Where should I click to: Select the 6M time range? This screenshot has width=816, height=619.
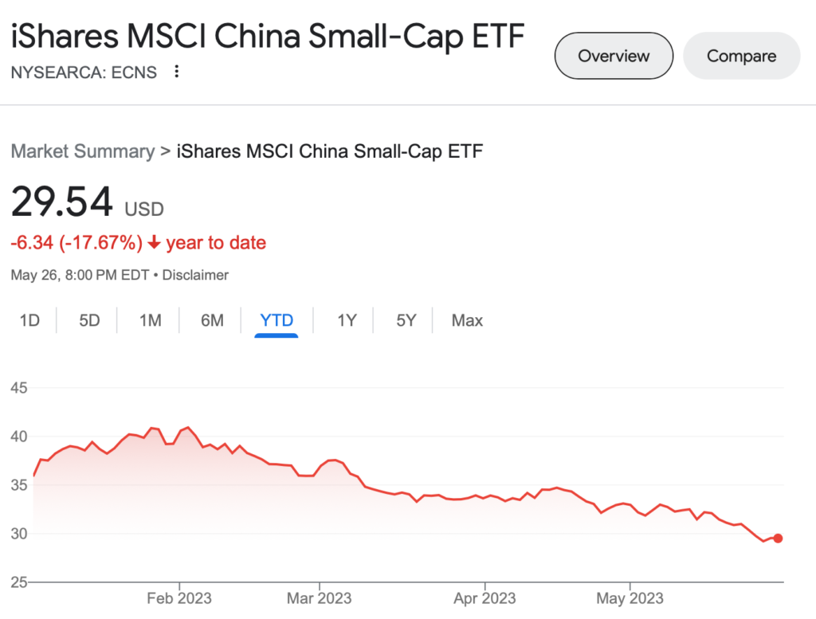point(212,320)
